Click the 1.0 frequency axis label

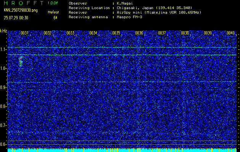pos(3,69)
